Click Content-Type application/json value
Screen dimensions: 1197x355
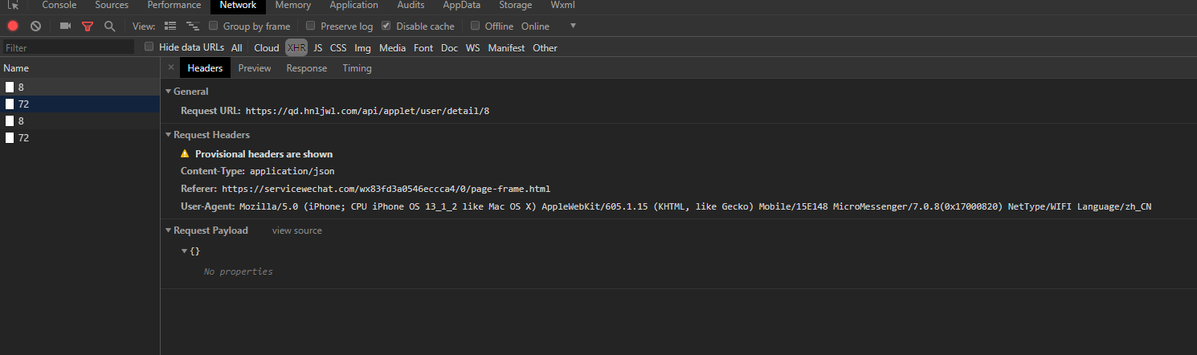(x=292, y=171)
